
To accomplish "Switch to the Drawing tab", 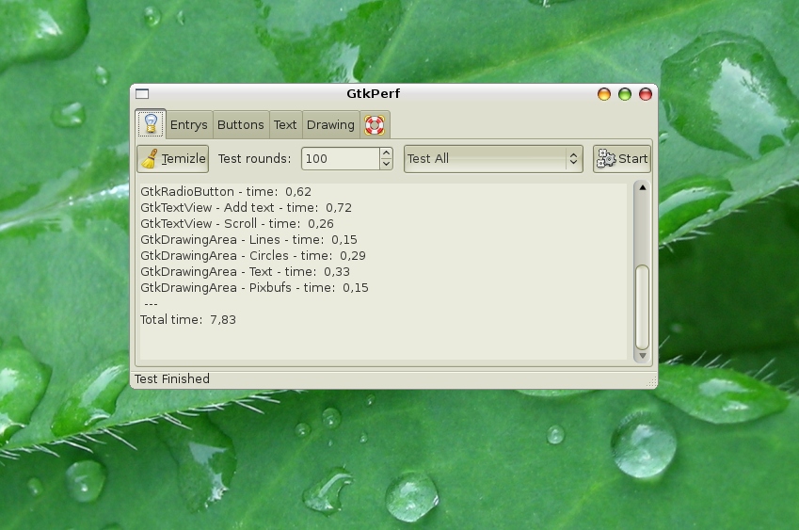I will click(330, 125).
